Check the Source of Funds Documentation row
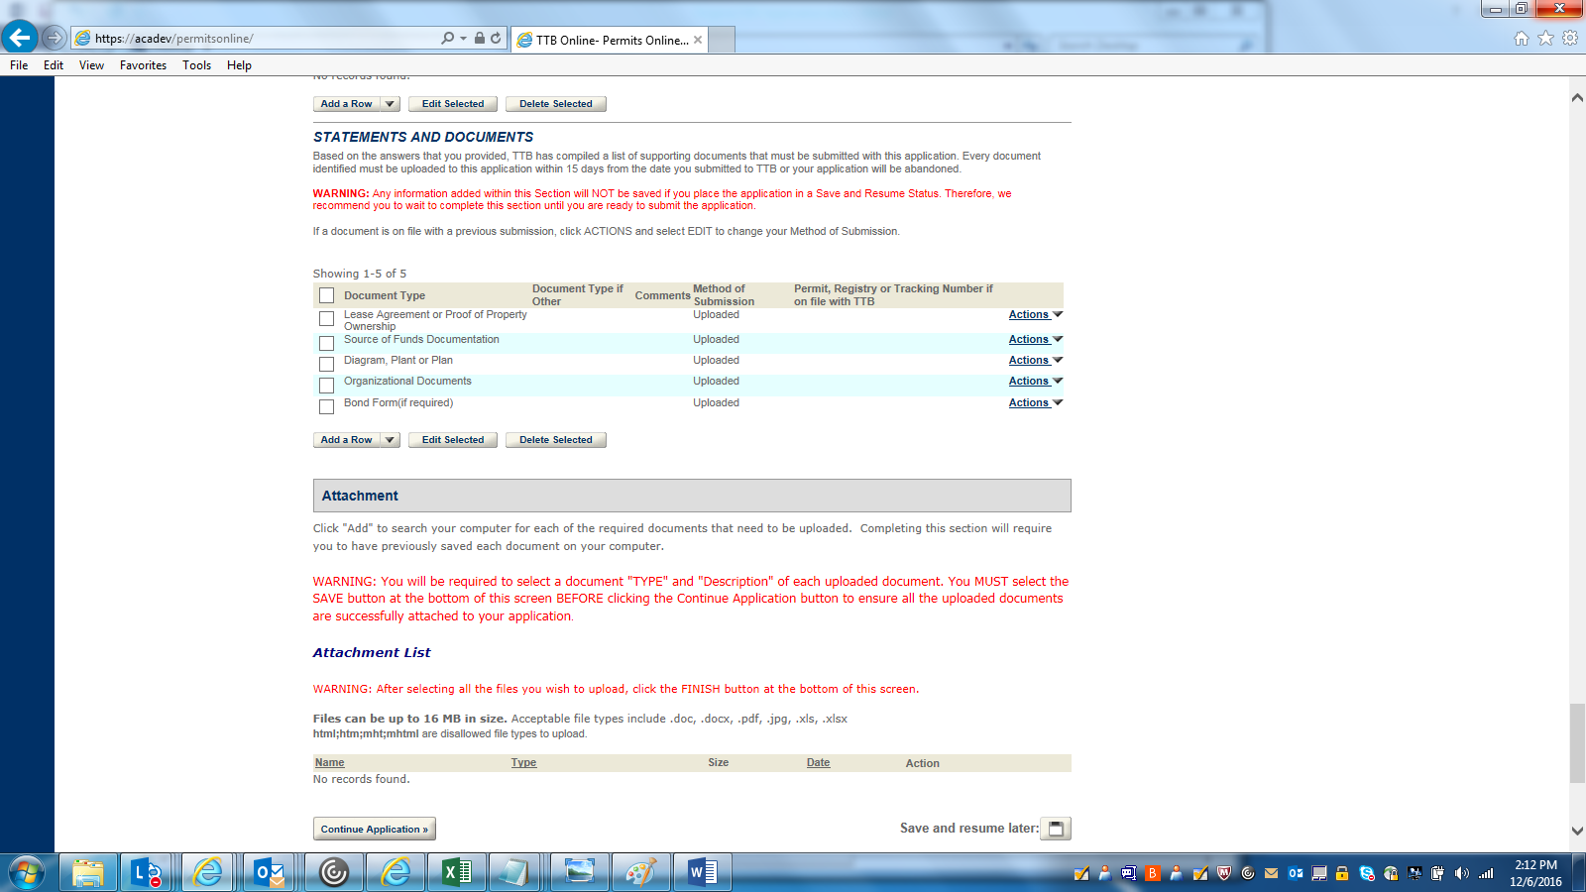The height and width of the screenshot is (892, 1586). pos(326,343)
